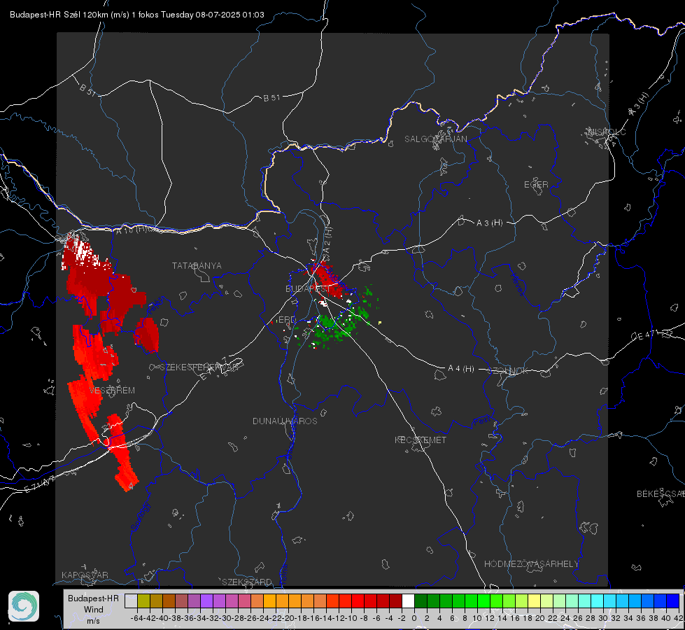Click the VESZPRÉM city label
This screenshot has height=630, width=685.
[x=112, y=391]
